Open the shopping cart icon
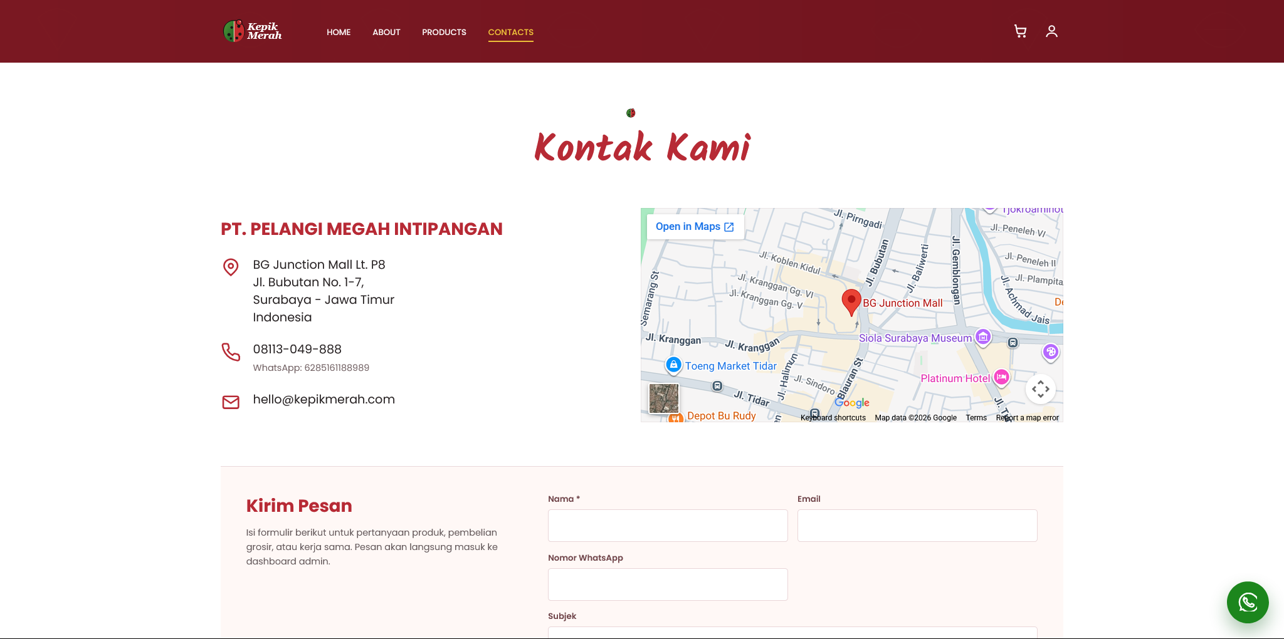 1020,31
